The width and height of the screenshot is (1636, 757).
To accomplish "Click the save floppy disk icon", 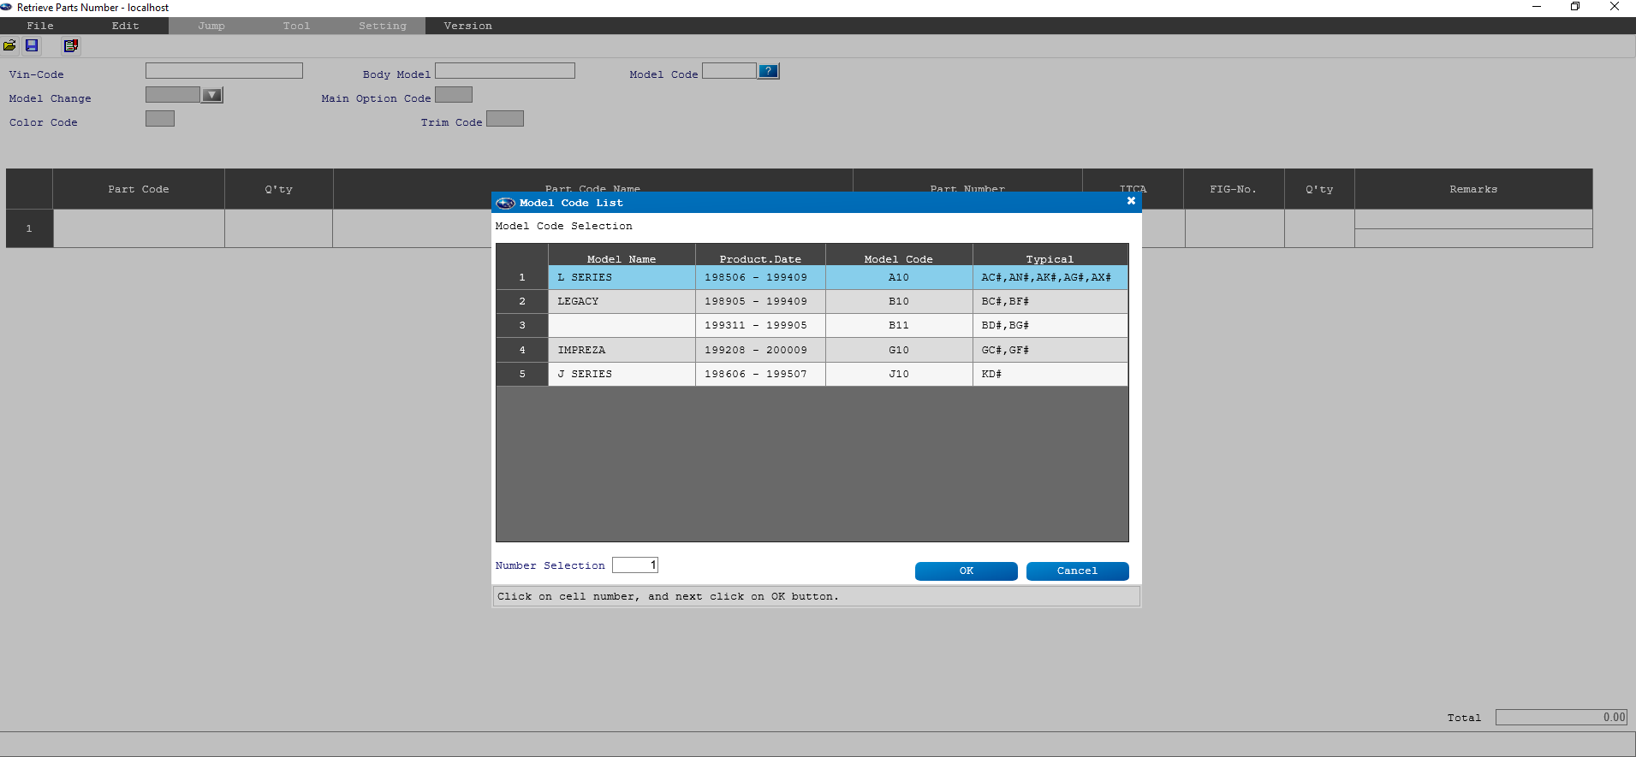I will 32,45.
